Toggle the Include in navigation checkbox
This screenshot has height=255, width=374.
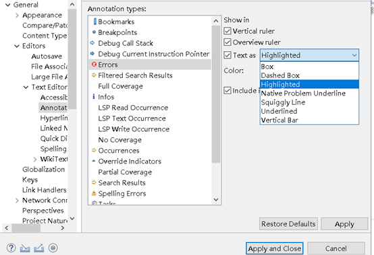point(228,91)
